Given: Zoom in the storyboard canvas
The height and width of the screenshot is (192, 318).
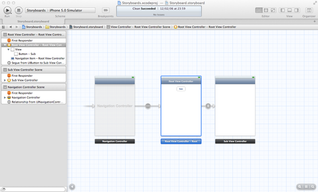Looking at the screenshot, I should (313, 187).
